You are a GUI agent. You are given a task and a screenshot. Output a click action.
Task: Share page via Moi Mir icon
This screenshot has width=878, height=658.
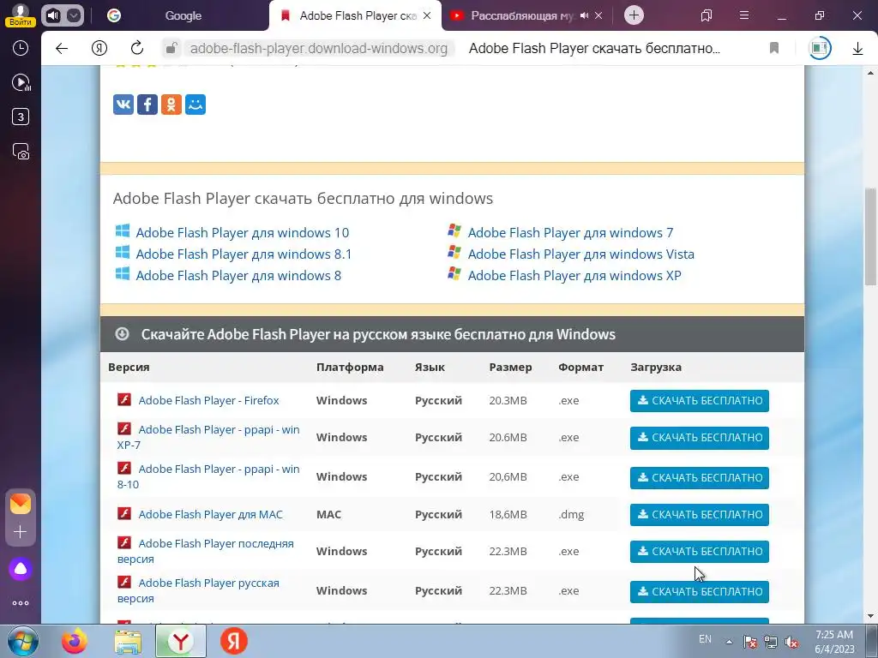195,104
